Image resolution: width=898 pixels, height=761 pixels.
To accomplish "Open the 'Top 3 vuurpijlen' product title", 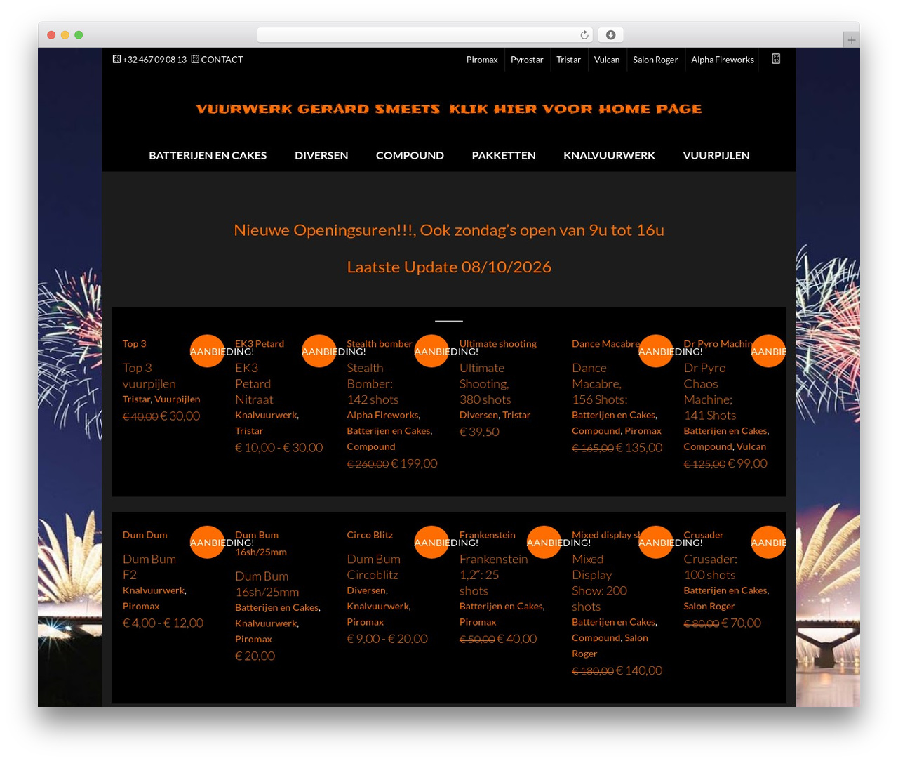I will pos(149,376).
